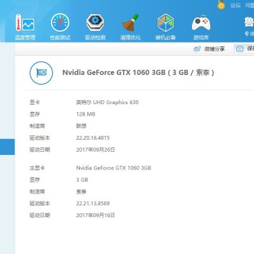Click driver version 22.20.16.4815
This screenshot has width=254, height=254.
pos(93,138)
